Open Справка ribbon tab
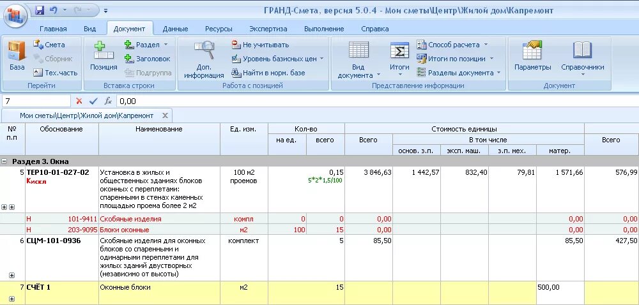639x305 pixels. coord(375,29)
